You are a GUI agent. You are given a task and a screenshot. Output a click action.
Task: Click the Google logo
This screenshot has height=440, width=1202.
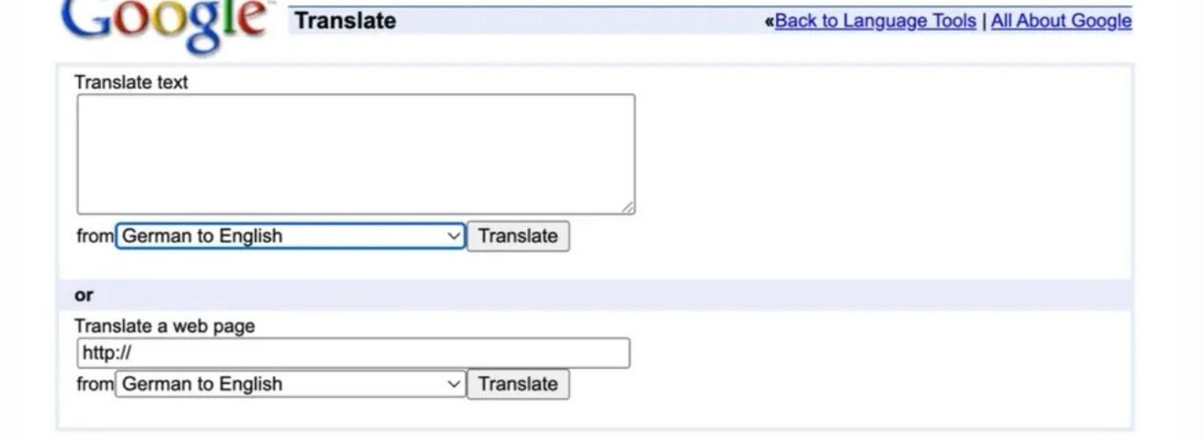pyautogui.click(x=165, y=22)
